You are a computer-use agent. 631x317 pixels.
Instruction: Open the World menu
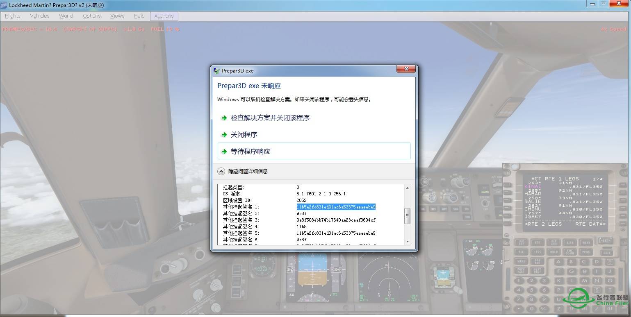click(66, 16)
